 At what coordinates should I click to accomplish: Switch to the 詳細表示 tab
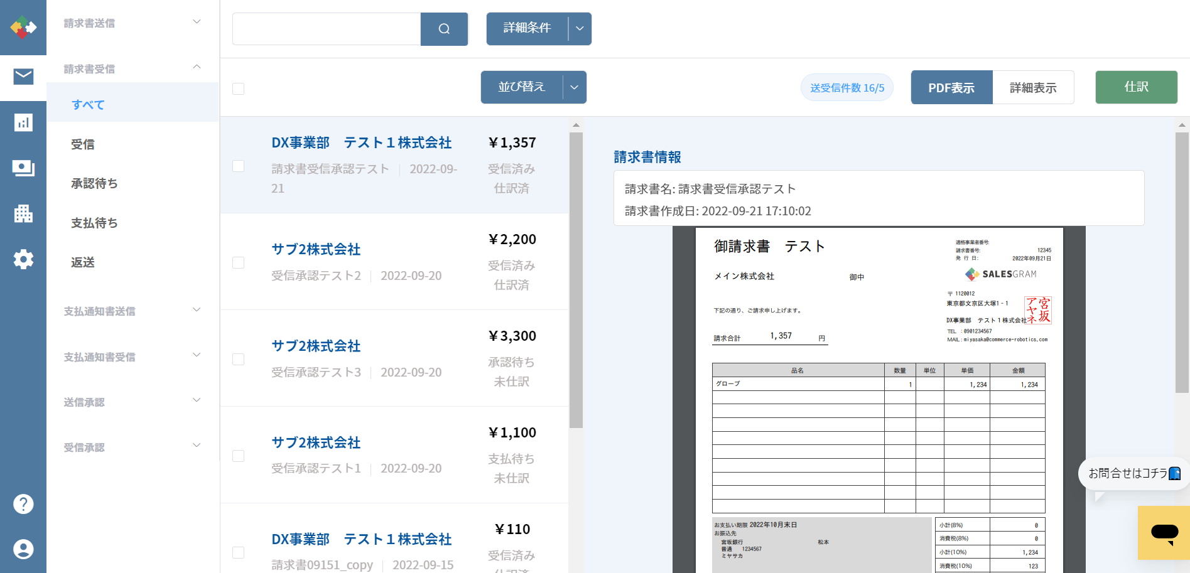pyautogui.click(x=1033, y=88)
